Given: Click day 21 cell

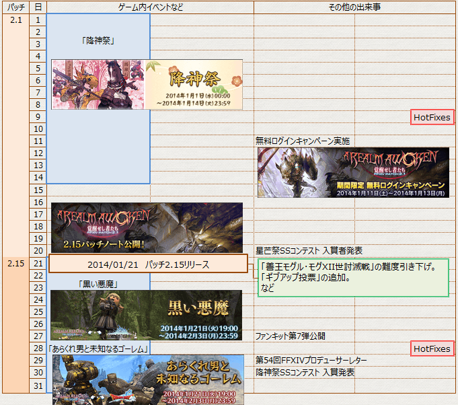Looking at the screenshot, I should coord(38,264).
